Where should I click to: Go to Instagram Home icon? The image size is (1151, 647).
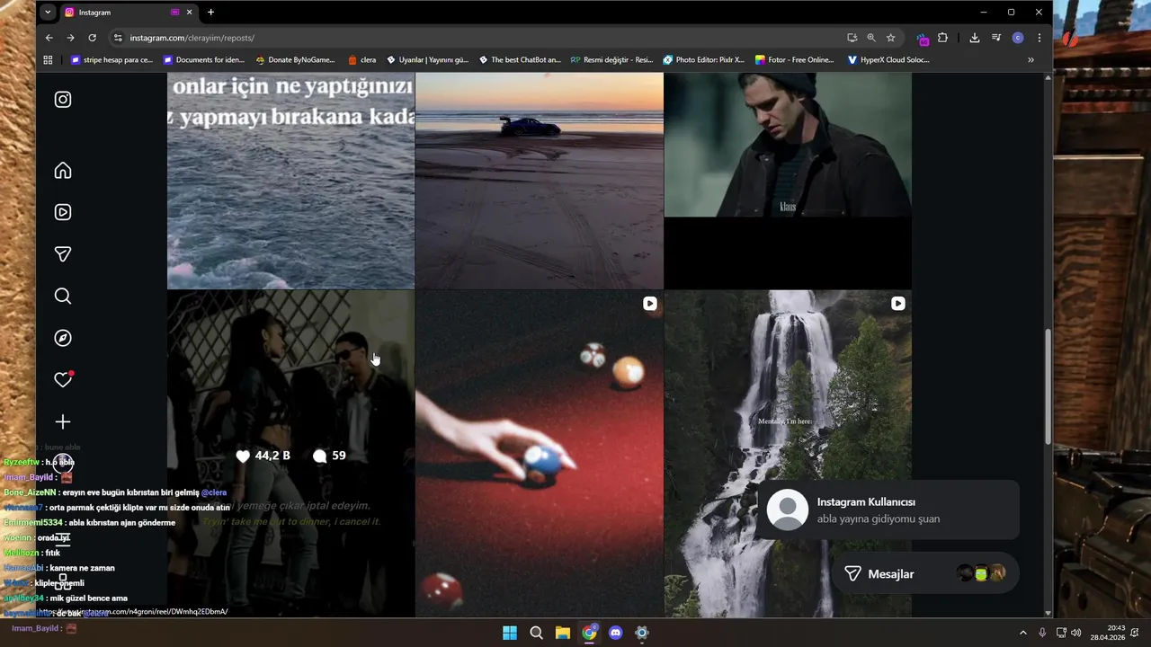[63, 171]
